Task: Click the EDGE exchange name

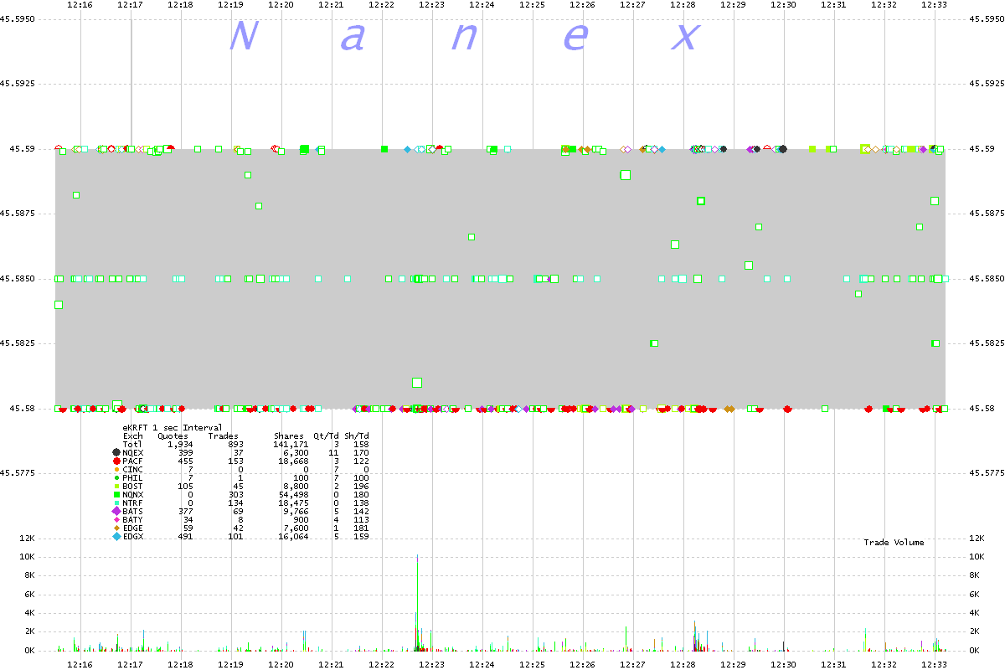Action: coord(132,528)
